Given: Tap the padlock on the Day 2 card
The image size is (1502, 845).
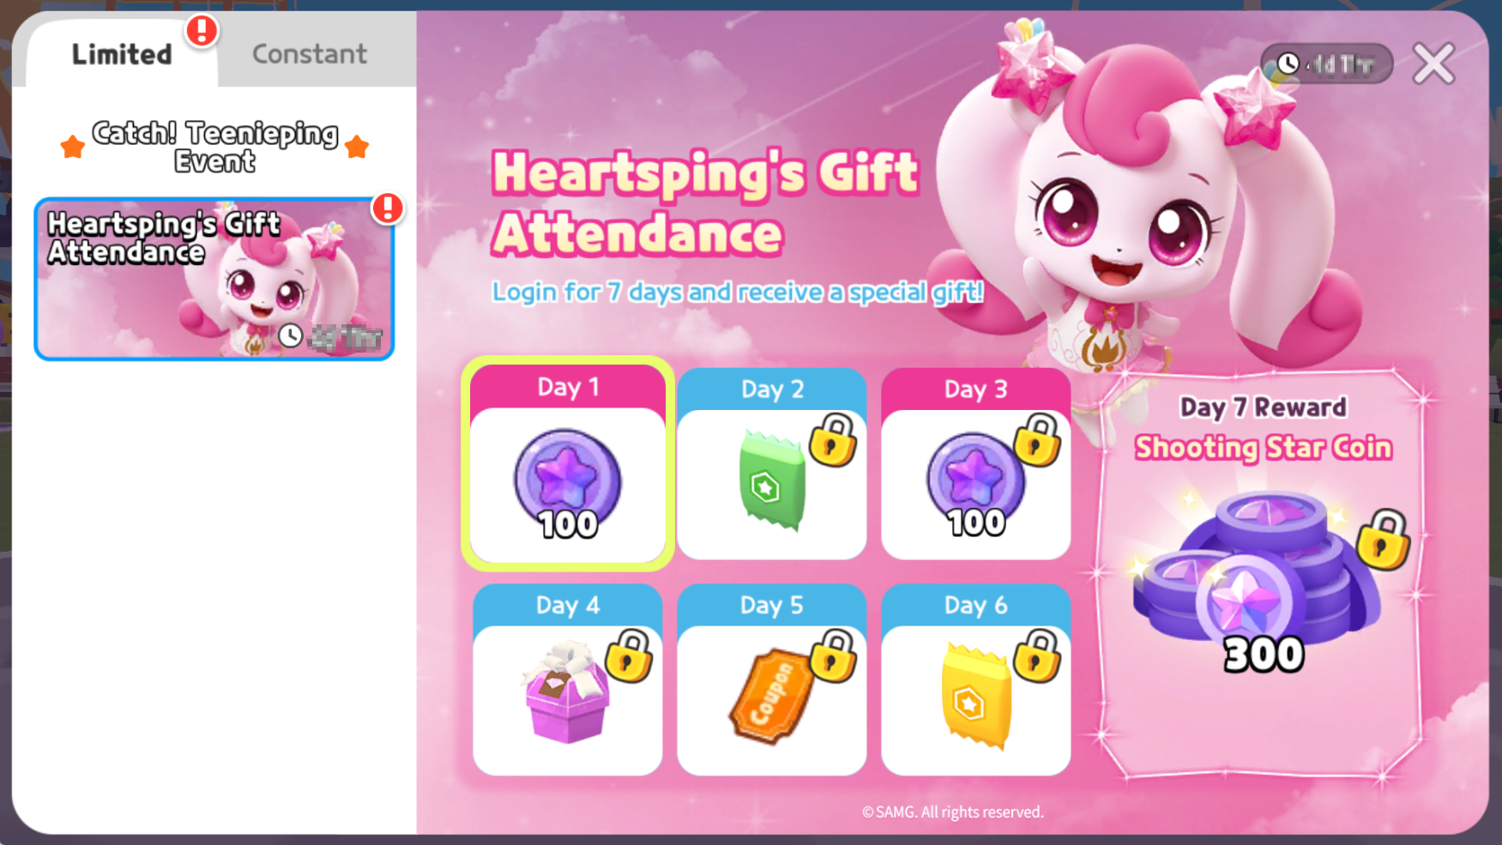Looking at the screenshot, I should [x=833, y=440].
